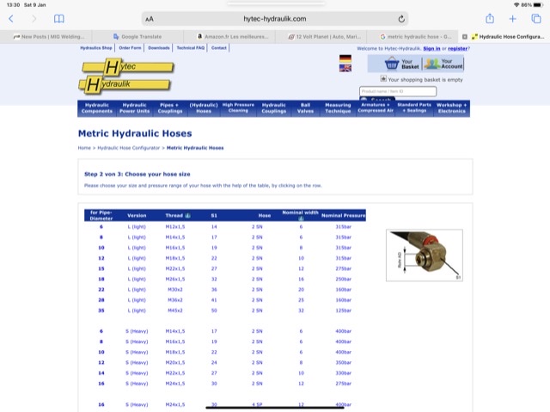The image size is (550, 412).
Task: Click the product name search field
Action: click(x=398, y=91)
